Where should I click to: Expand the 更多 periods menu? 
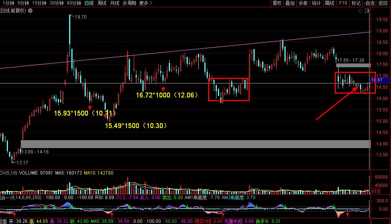145,3
